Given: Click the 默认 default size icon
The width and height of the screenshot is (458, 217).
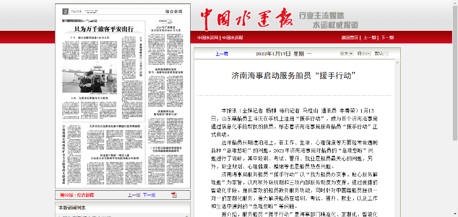Looking at the screenshot, I should point(386,54).
